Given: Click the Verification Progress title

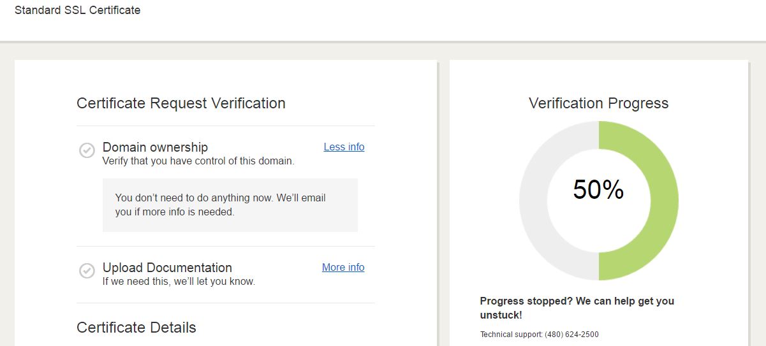Looking at the screenshot, I should coord(598,103).
